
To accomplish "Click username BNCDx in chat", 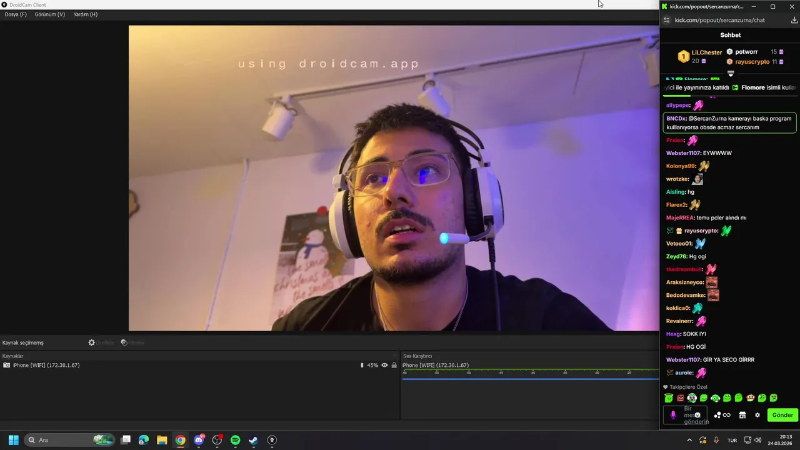I will (675, 118).
